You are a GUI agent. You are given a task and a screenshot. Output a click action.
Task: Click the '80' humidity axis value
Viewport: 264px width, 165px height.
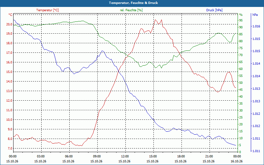pos(241,41)
